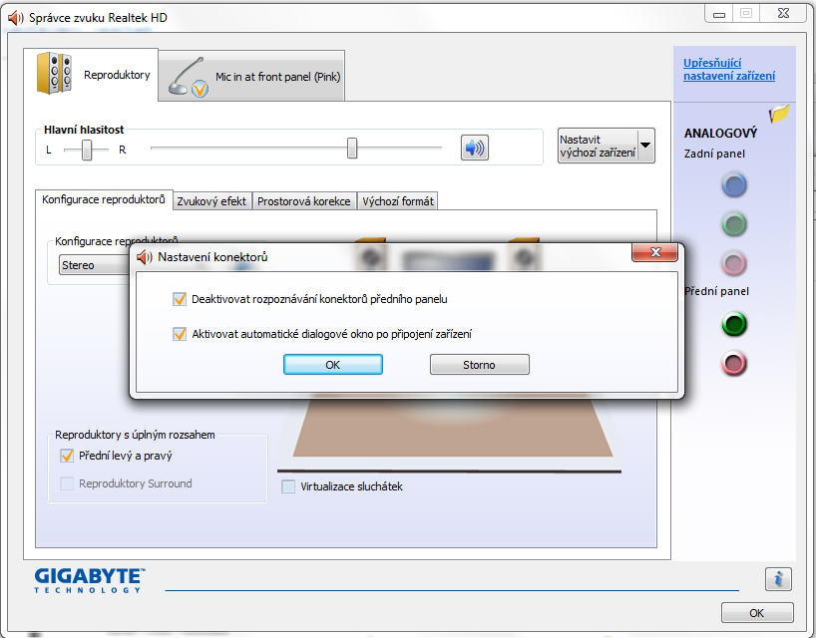Close the Nastavení konektorů dialog
This screenshot has height=638, width=816.
coord(655,252)
